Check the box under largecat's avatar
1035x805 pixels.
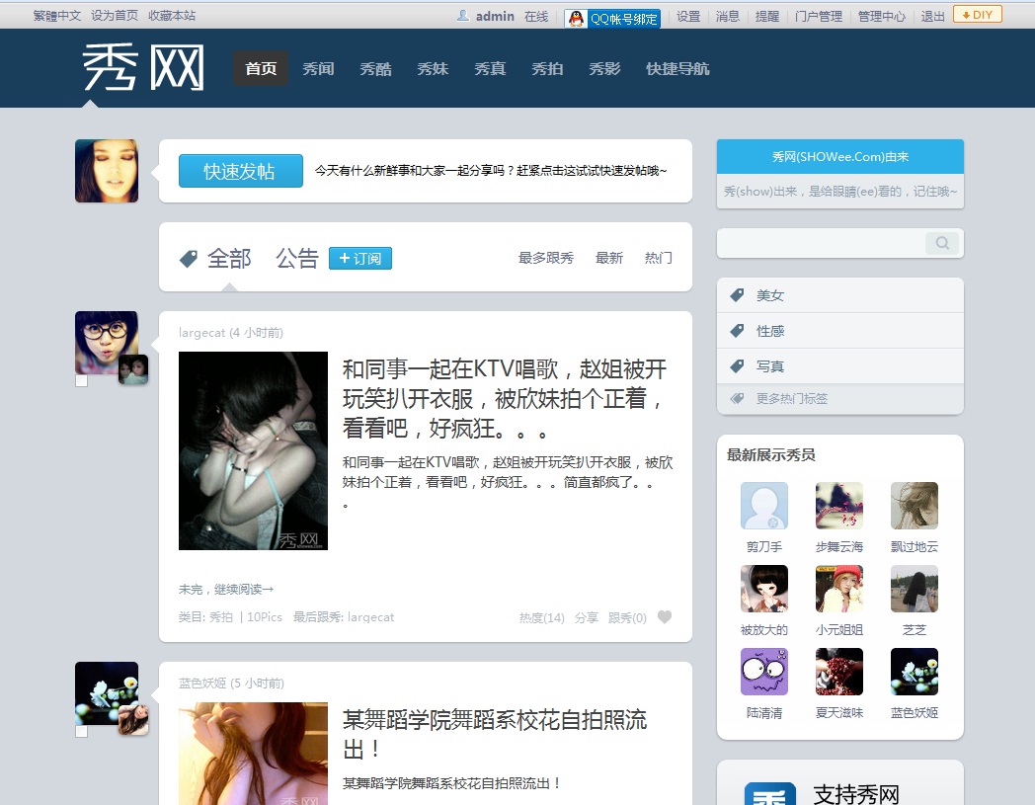(81, 379)
